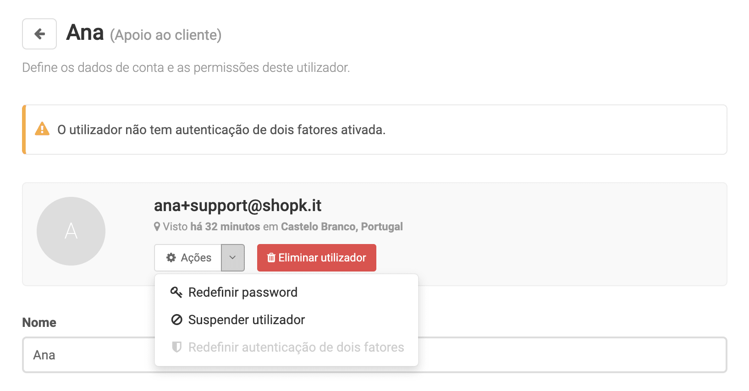Click the key icon beside Redefinir password
This screenshot has height=391, width=749.
(176, 292)
